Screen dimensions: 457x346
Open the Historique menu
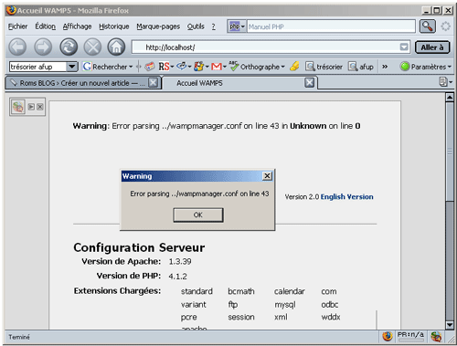pyautogui.click(x=114, y=26)
